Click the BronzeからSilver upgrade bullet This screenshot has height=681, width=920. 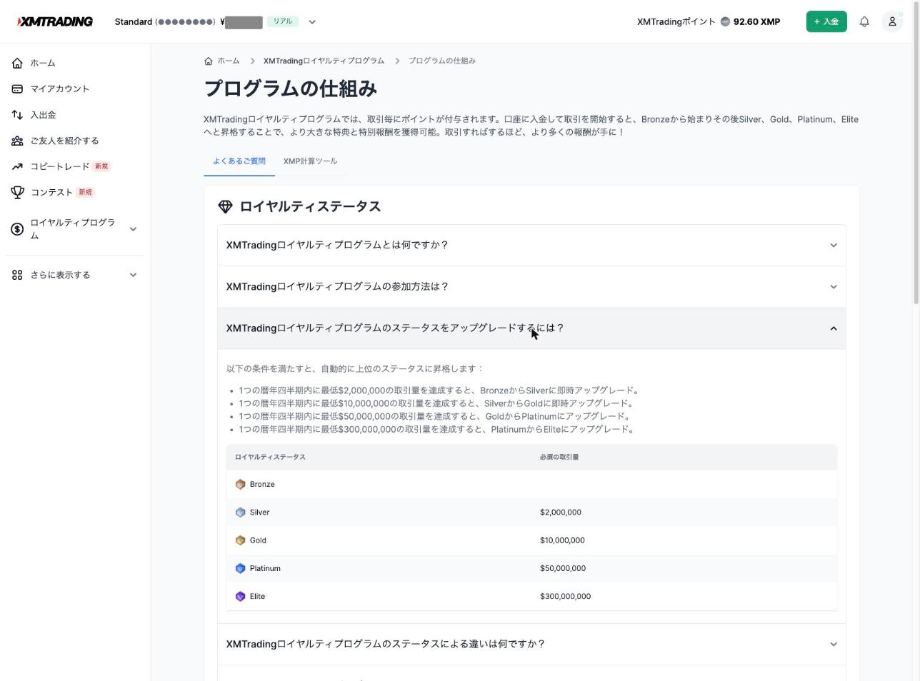(x=439, y=390)
